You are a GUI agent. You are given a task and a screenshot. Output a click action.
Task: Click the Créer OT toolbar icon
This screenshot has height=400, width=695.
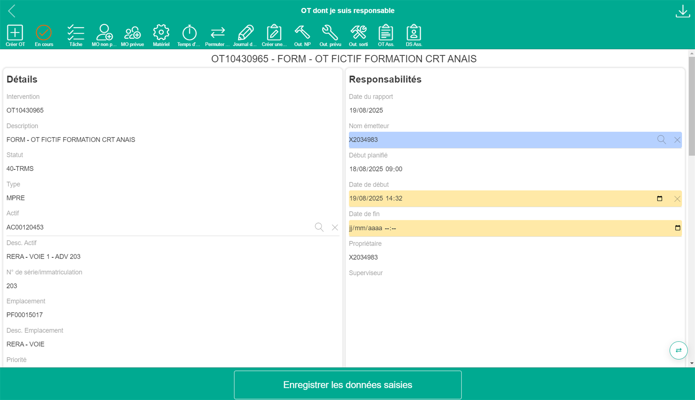(x=15, y=33)
